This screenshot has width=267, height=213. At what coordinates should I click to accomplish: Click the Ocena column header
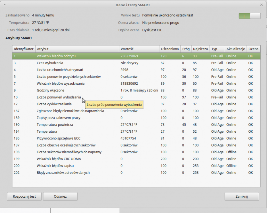click(253, 49)
